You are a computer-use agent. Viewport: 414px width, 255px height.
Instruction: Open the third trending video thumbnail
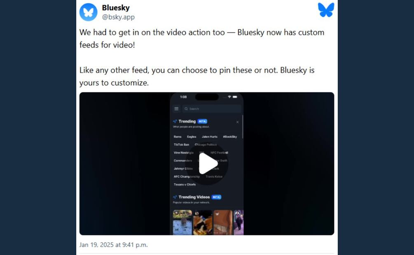223,222
